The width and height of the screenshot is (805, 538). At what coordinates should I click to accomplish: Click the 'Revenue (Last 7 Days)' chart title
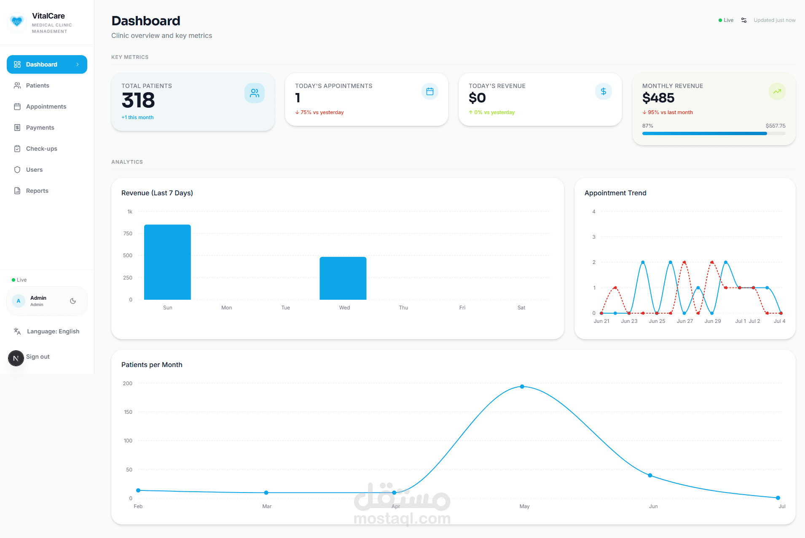[157, 193]
